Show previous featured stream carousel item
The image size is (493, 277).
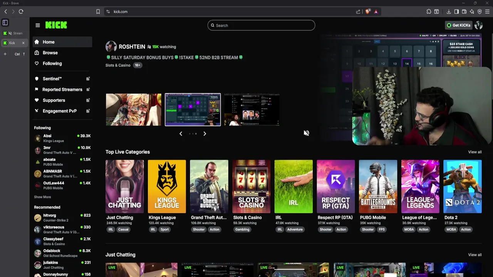pyautogui.click(x=181, y=133)
